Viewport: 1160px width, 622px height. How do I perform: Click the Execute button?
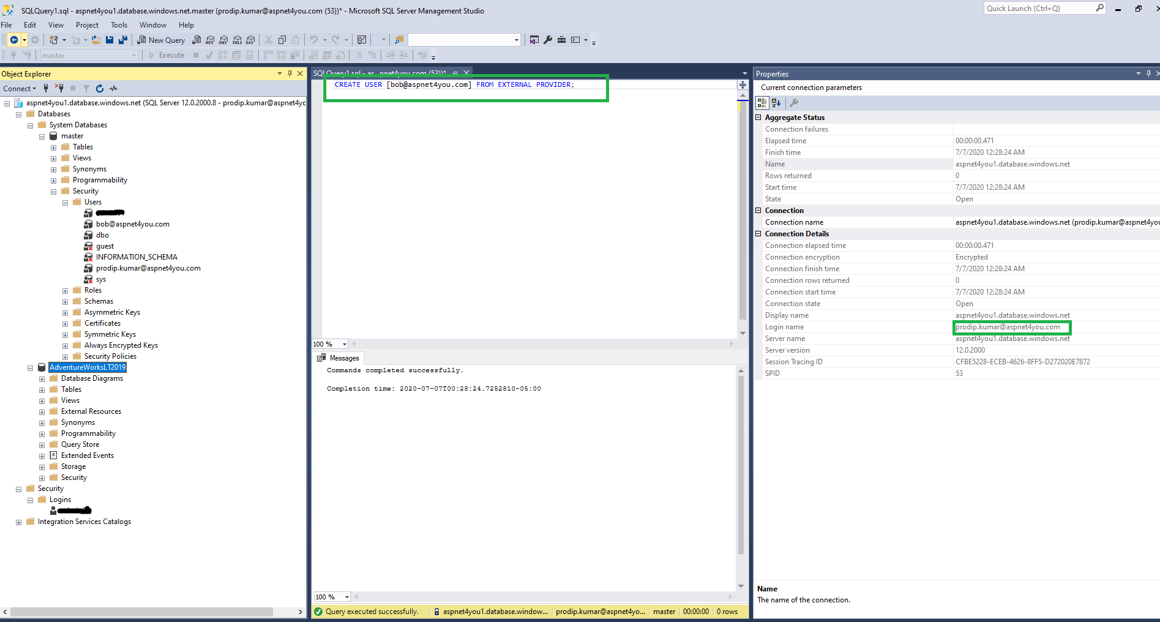[167, 55]
